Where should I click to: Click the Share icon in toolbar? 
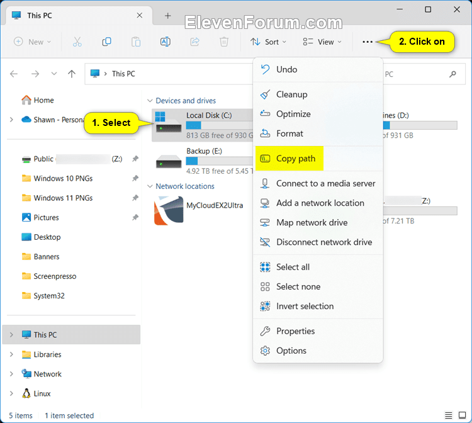click(x=194, y=42)
